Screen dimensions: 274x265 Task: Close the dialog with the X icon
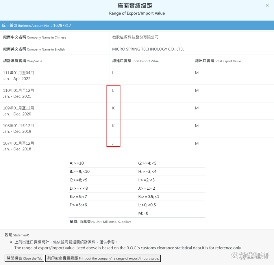click(x=267, y=5)
